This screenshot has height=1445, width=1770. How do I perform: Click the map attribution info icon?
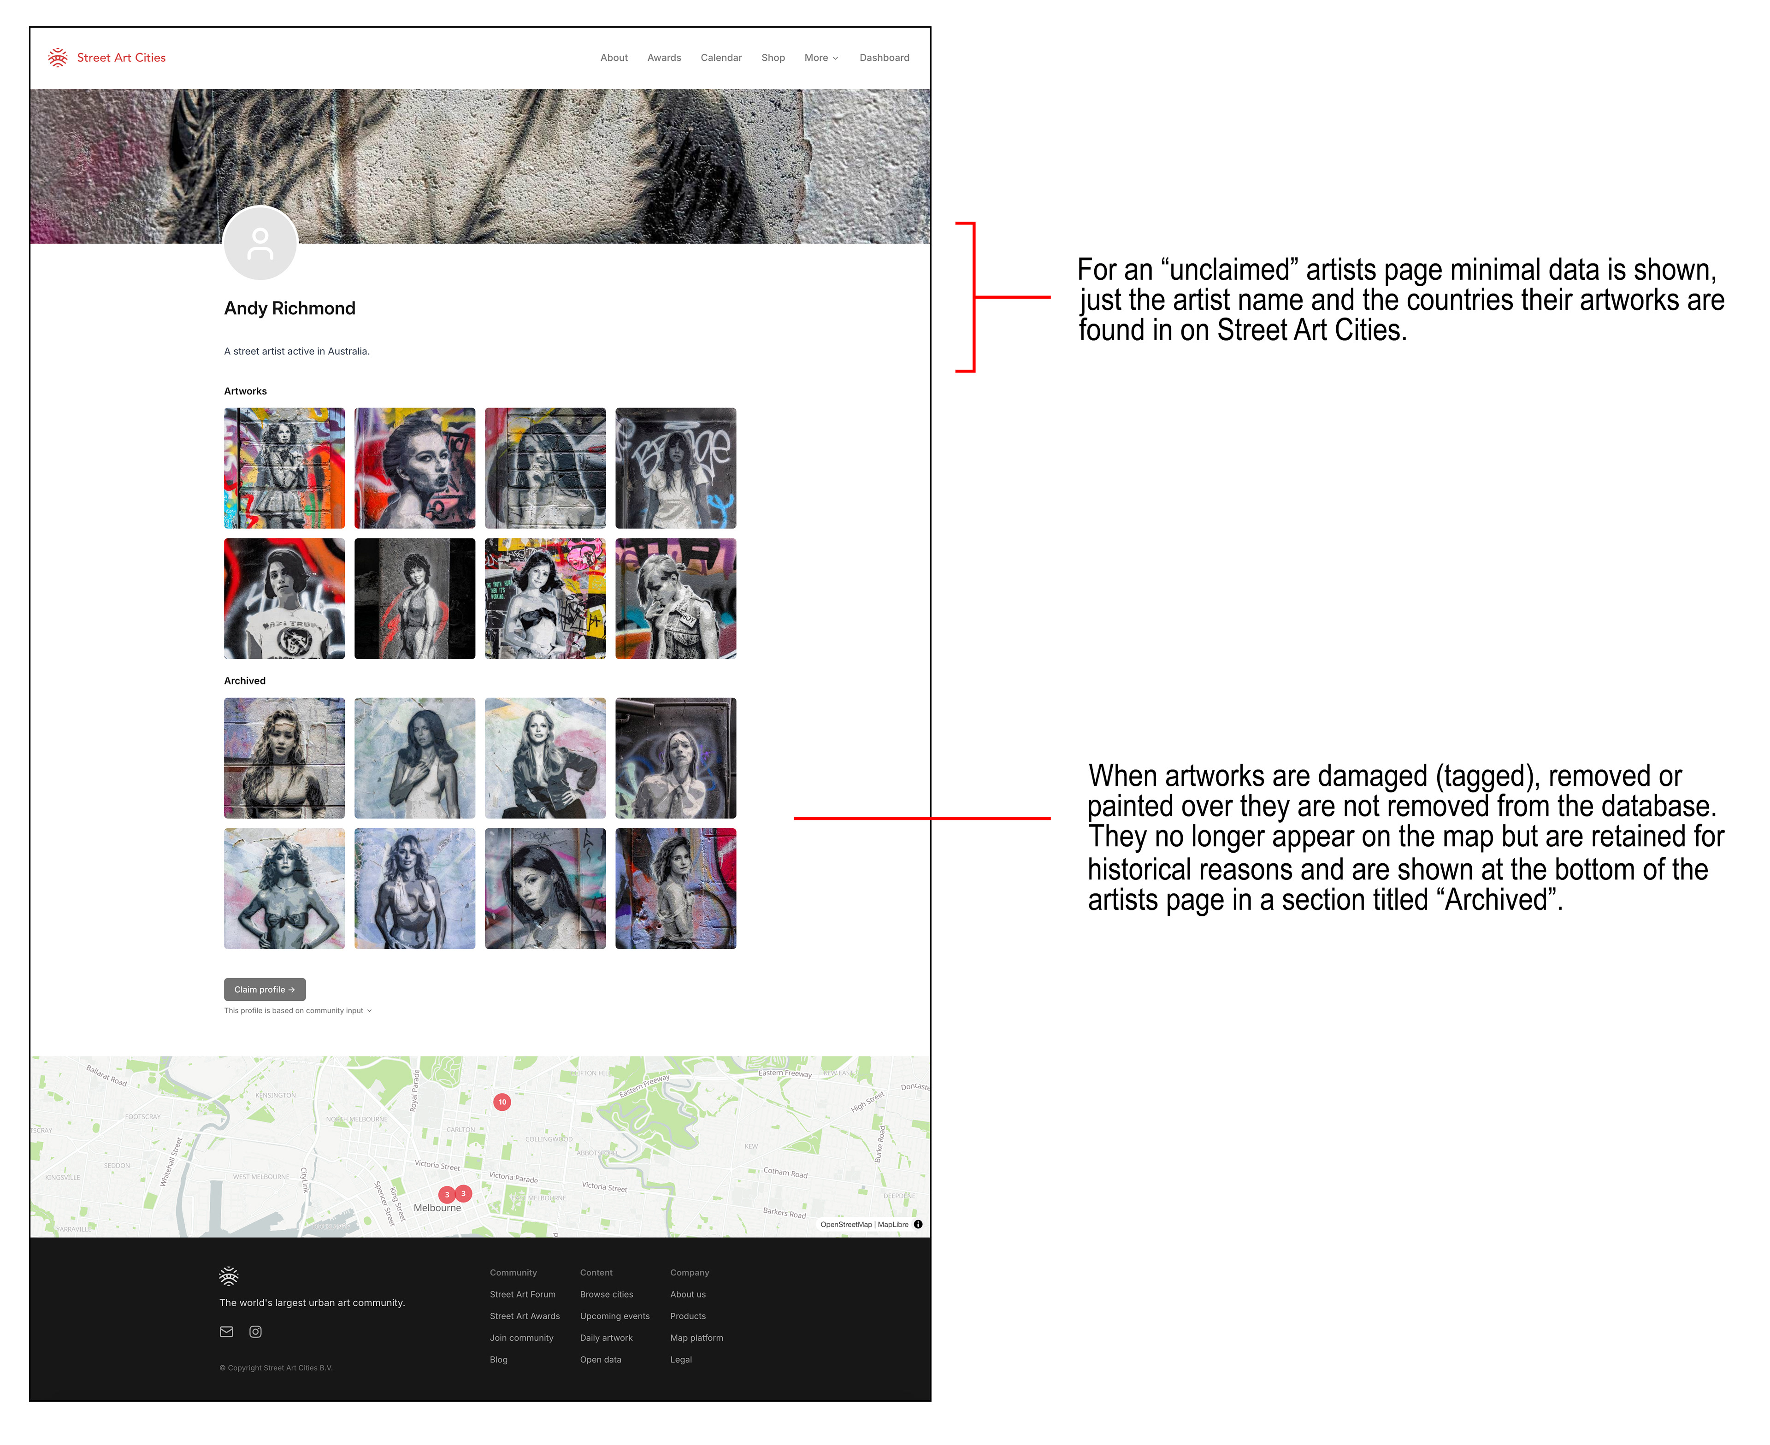[918, 1224]
